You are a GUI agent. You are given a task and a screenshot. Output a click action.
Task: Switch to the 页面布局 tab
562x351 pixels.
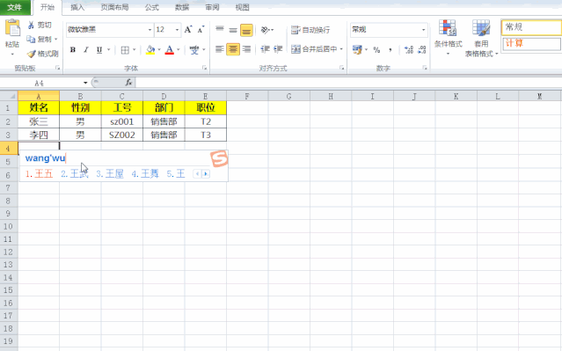pos(114,7)
